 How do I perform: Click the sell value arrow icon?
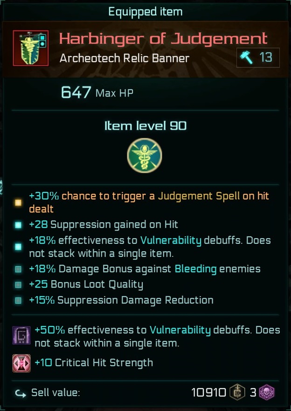[x=21, y=393]
